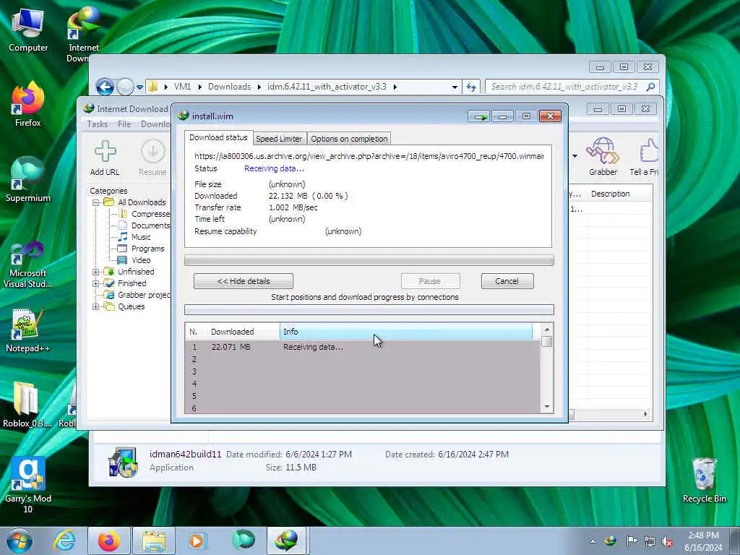Open the Computer desktop icon
This screenshot has width=740, height=555.
(28, 30)
